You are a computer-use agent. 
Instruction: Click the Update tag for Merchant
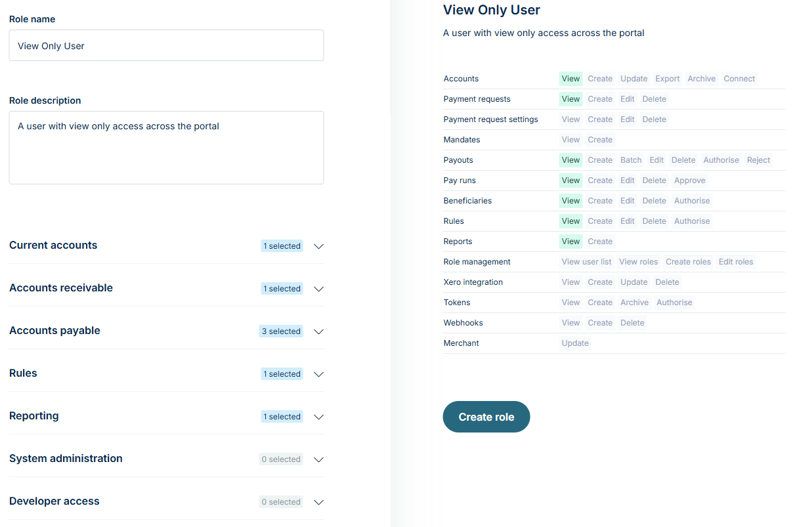pyautogui.click(x=575, y=343)
